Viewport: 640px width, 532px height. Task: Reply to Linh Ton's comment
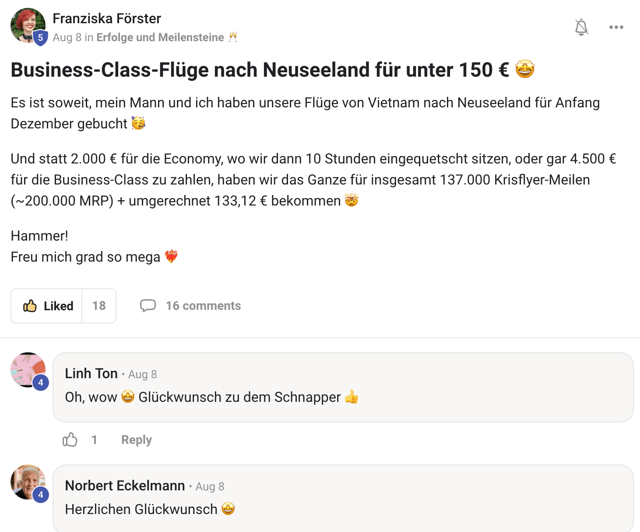pos(136,440)
